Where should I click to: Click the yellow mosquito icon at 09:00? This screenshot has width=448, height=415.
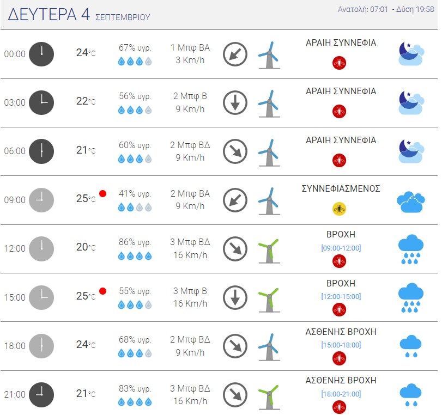(x=339, y=209)
